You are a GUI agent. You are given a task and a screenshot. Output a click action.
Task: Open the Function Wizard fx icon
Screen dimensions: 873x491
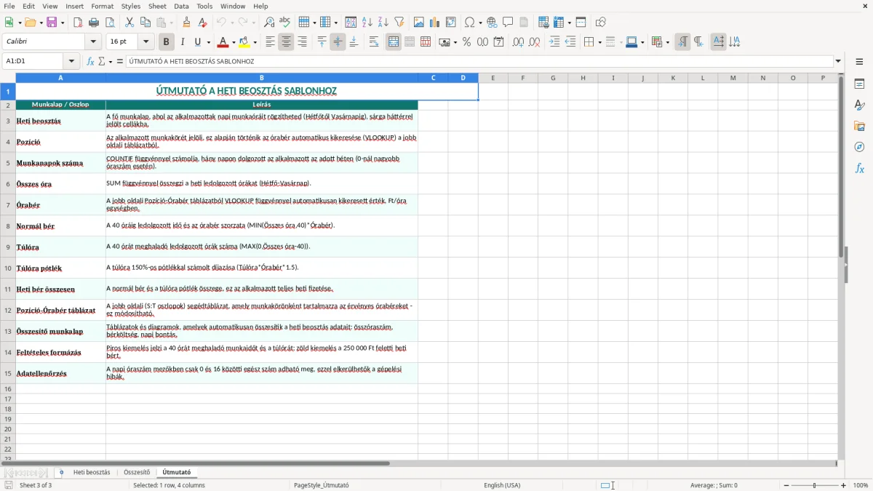click(x=90, y=62)
